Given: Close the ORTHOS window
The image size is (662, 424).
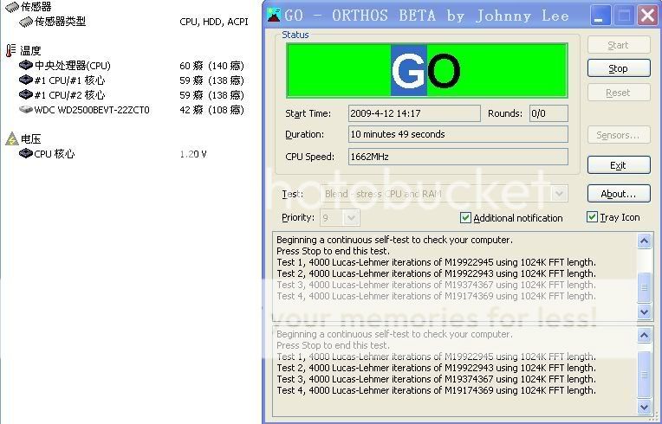Looking at the screenshot, I should click(x=647, y=16).
